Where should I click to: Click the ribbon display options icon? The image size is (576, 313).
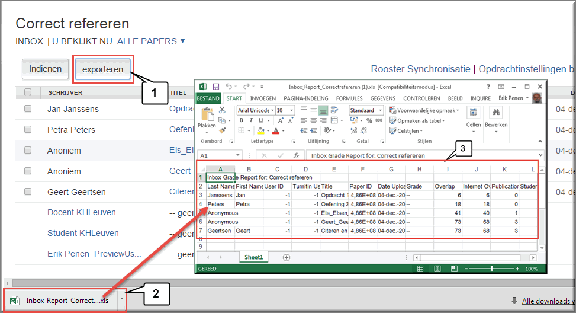(501, 87)
